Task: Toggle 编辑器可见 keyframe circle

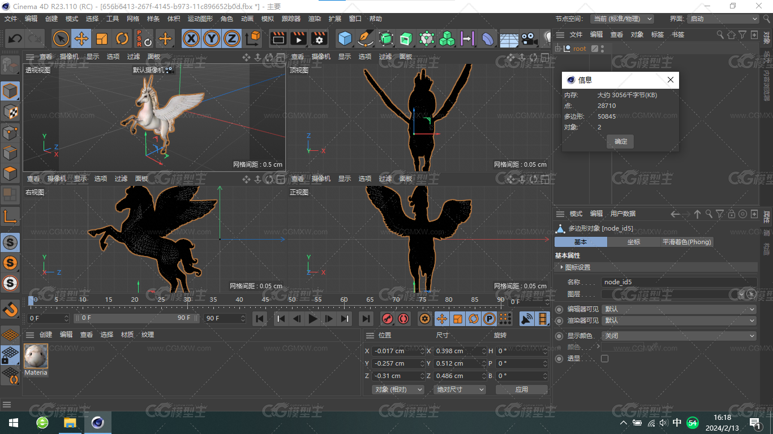Action: click(559, 309)
